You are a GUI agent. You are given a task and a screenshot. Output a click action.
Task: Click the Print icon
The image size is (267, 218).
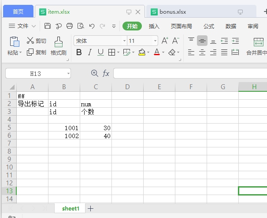pyautogui.click(x=70, y=26)
